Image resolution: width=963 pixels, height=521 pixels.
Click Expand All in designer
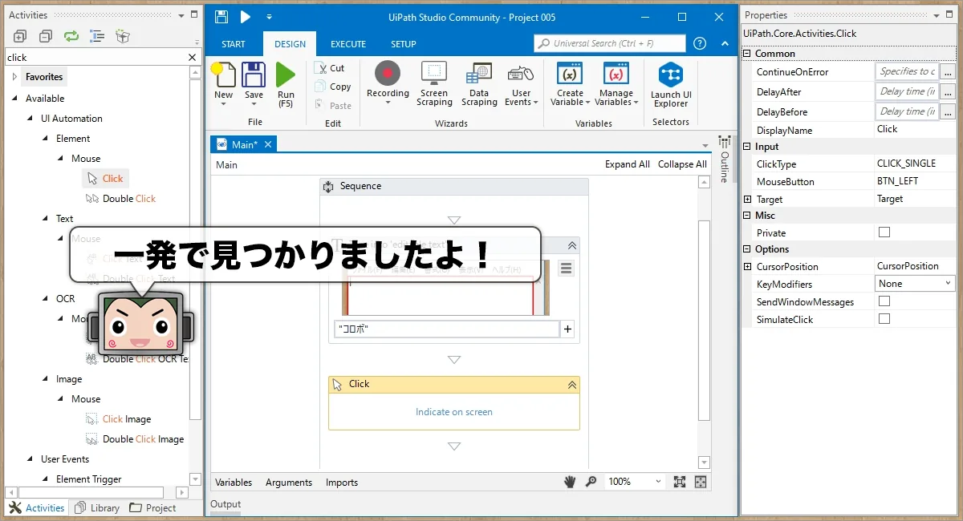pyautogui.click(x=628, y=164)
